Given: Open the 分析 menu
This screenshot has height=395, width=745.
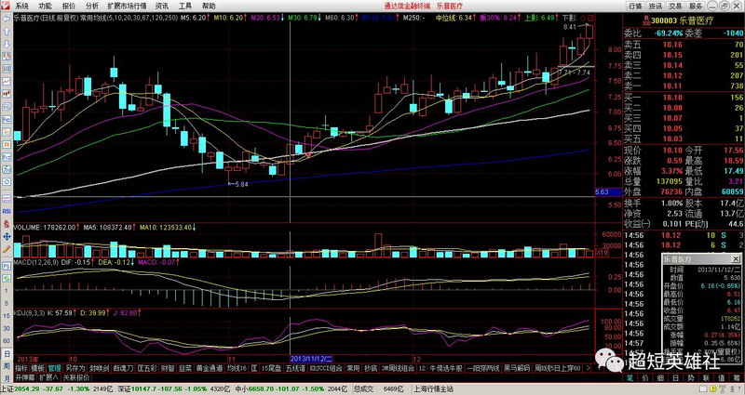Looking at the screenshot, I should (x=91, y=6).
